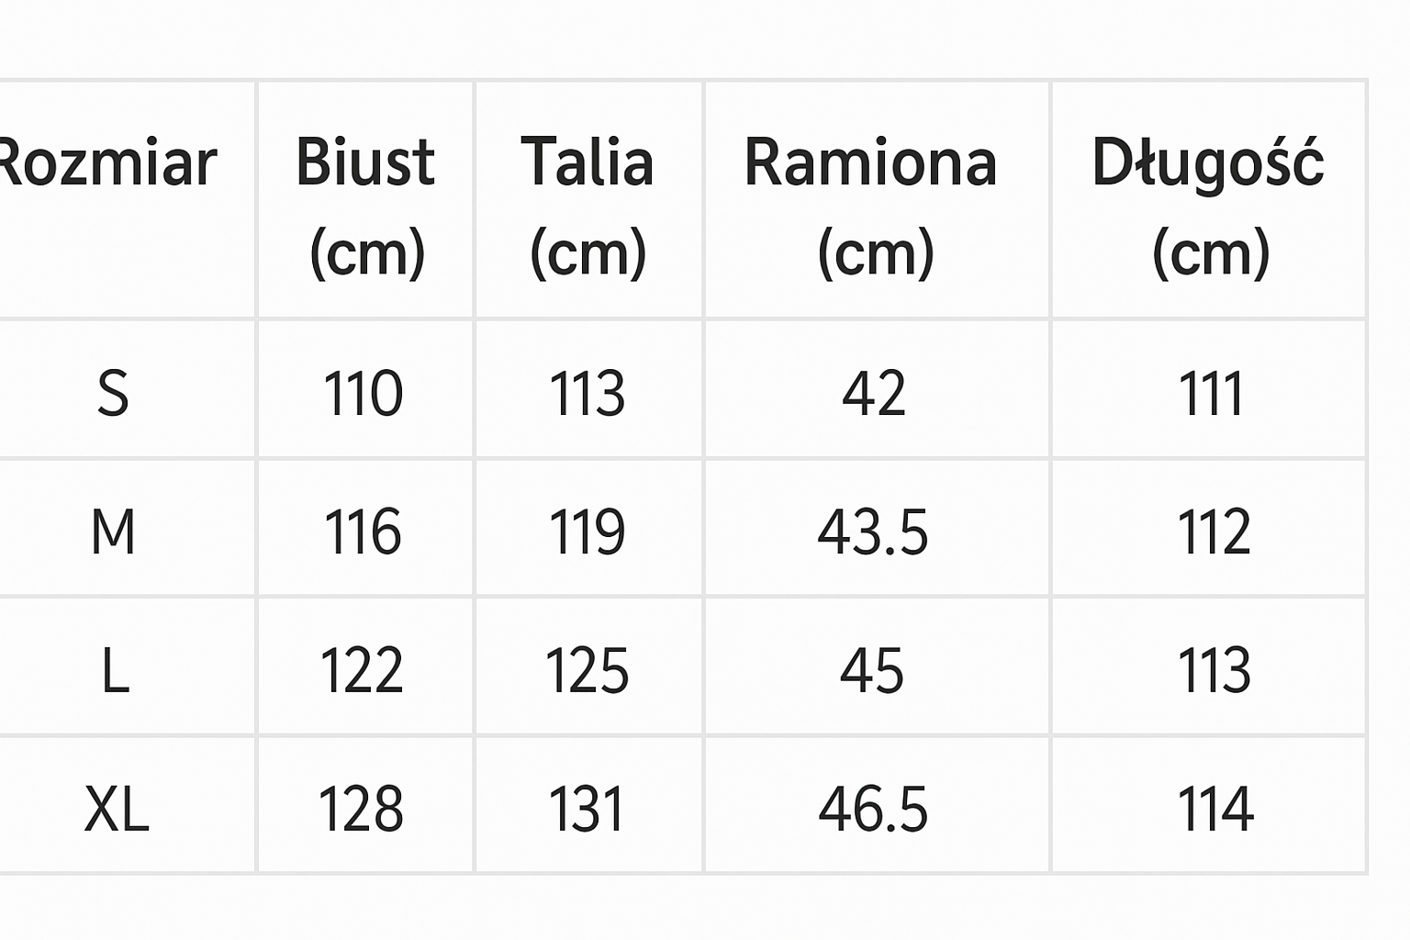Select the shoulder value 43.5
The width and height of the screenshot is (1410, 940).
(873, 532)
